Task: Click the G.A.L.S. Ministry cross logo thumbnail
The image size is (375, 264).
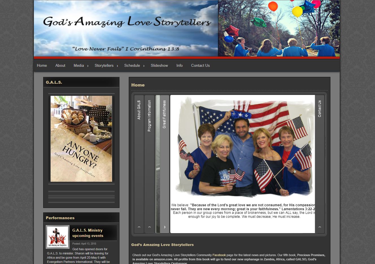Action: [58, 237]
